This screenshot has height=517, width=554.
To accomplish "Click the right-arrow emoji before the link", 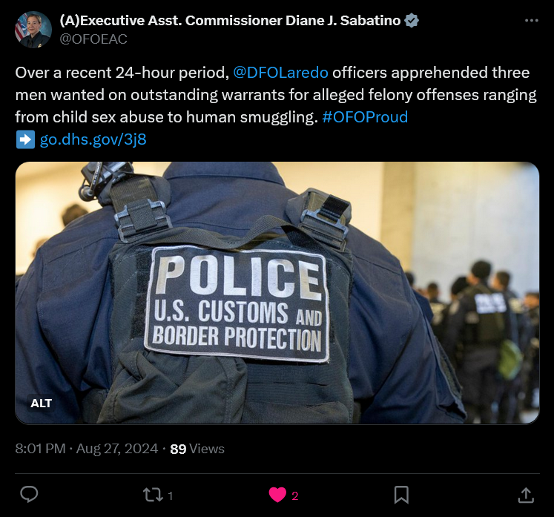I will (x=25, y=139).
